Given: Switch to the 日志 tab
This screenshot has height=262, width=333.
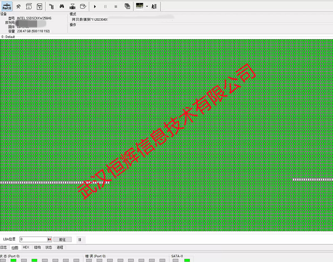Looking at the screenshot, I should 4,247.
